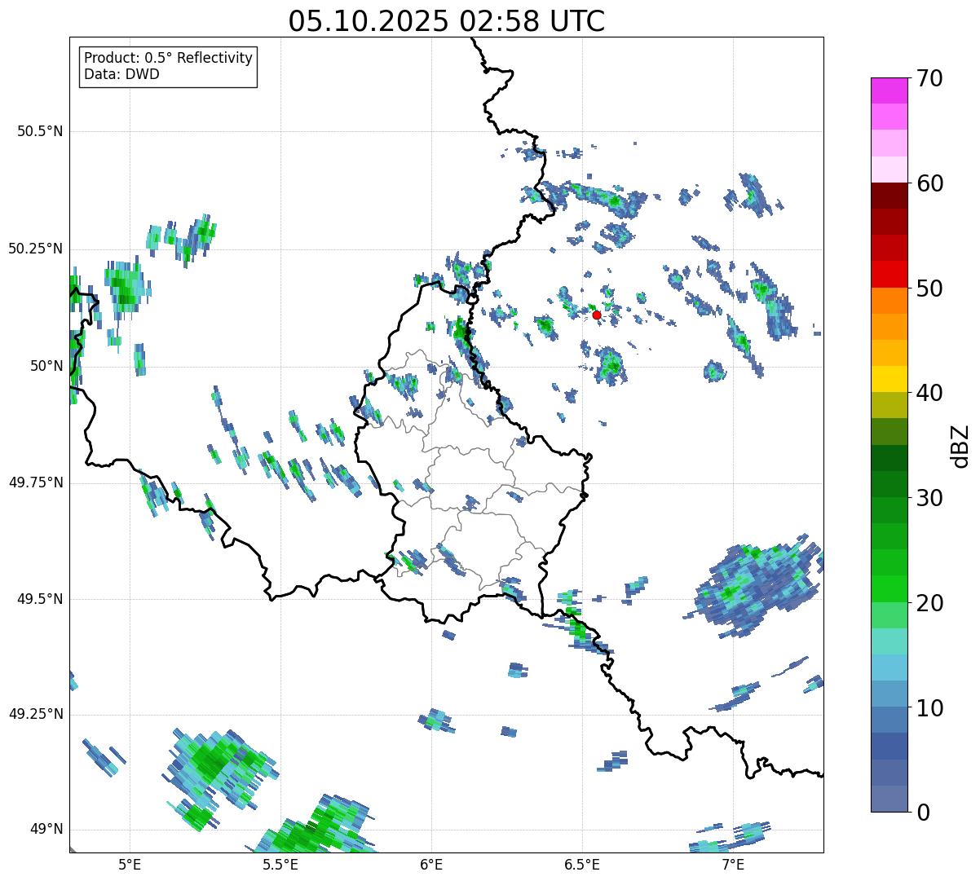Click the dark maroon segment below 60 dBZ
Viewport: 980px width, 881px height.
[x=889, y=196]
